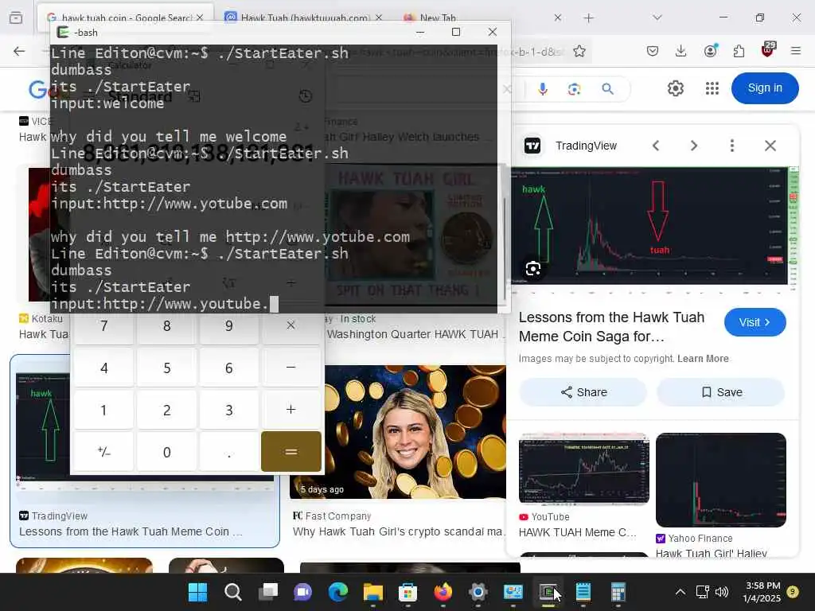
Task: Open Notepad icon on taskbar
Action: pyautogui.click(x=583, y=592)
